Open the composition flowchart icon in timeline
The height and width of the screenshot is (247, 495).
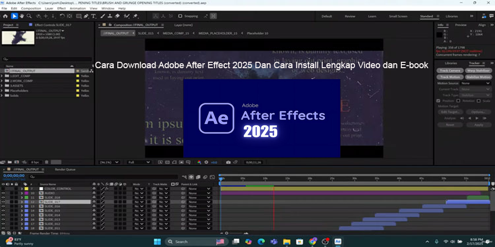184,177
